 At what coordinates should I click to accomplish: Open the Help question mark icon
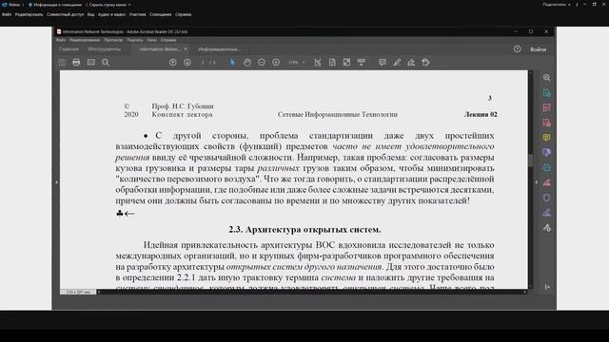(x=518, y=48)
